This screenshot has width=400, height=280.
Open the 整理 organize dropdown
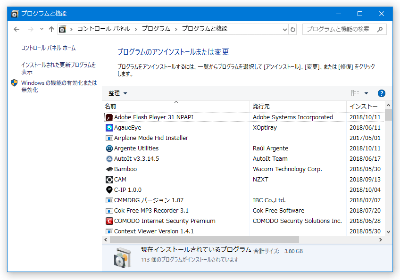(x=117, y=93)
